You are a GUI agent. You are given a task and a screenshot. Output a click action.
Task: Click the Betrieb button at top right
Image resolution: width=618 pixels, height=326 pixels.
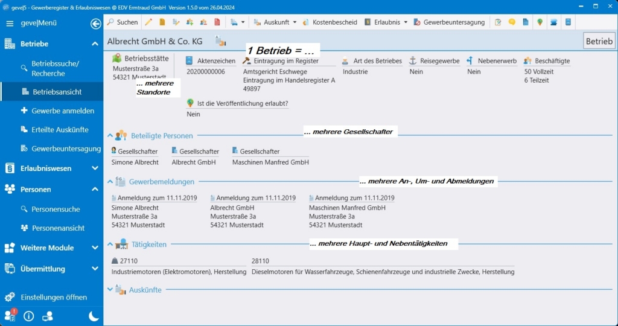click(599, 42)
